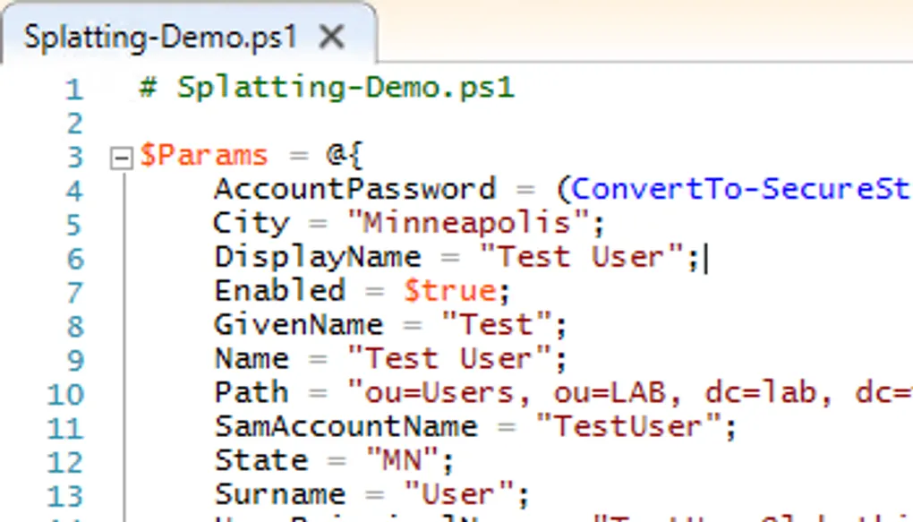Close the Splatting-Demo.ps1 tab
Screen dimensions: 913x522
[332, 37]
